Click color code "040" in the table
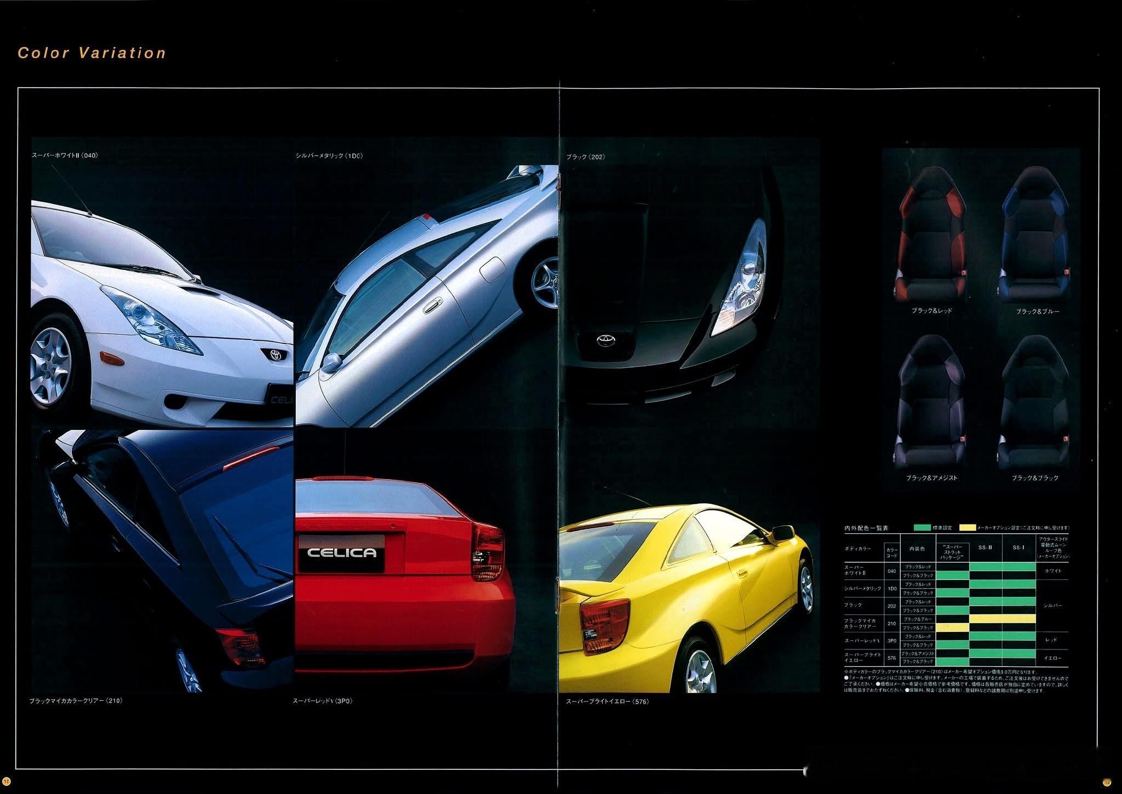 click(892, 571)
